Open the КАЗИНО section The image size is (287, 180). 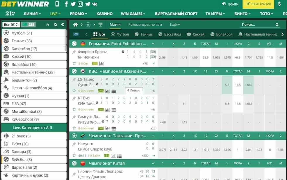tap(105, 13)
